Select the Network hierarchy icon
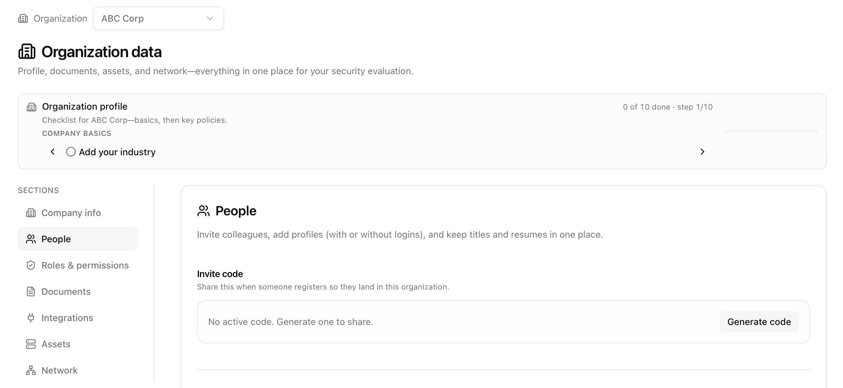 (x=31, y=370)
